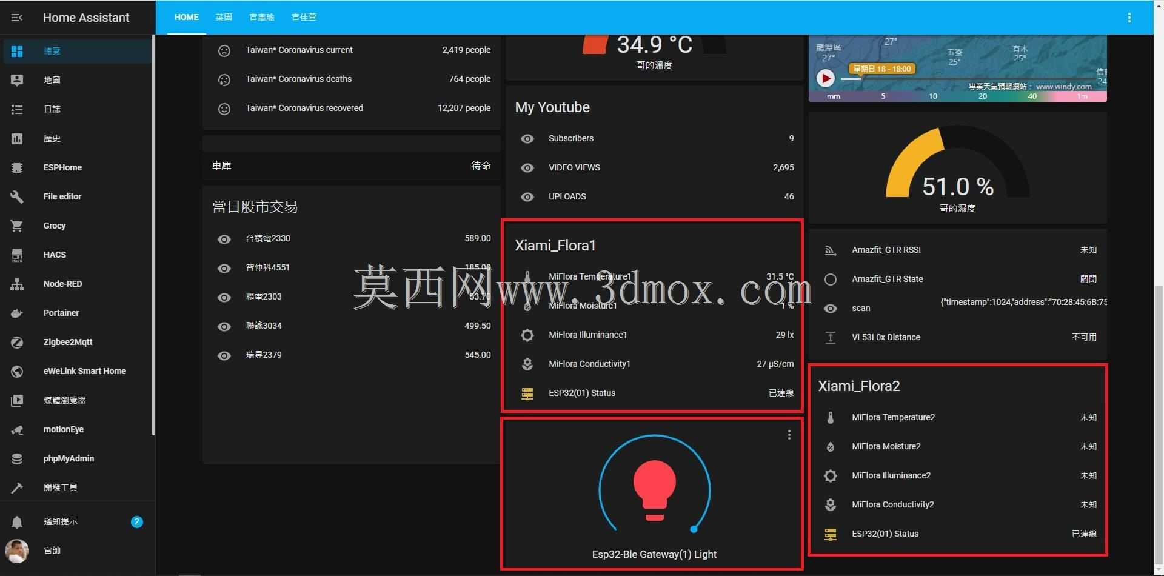
Task: Open the HACS store icon
Action: pos(17,255)
